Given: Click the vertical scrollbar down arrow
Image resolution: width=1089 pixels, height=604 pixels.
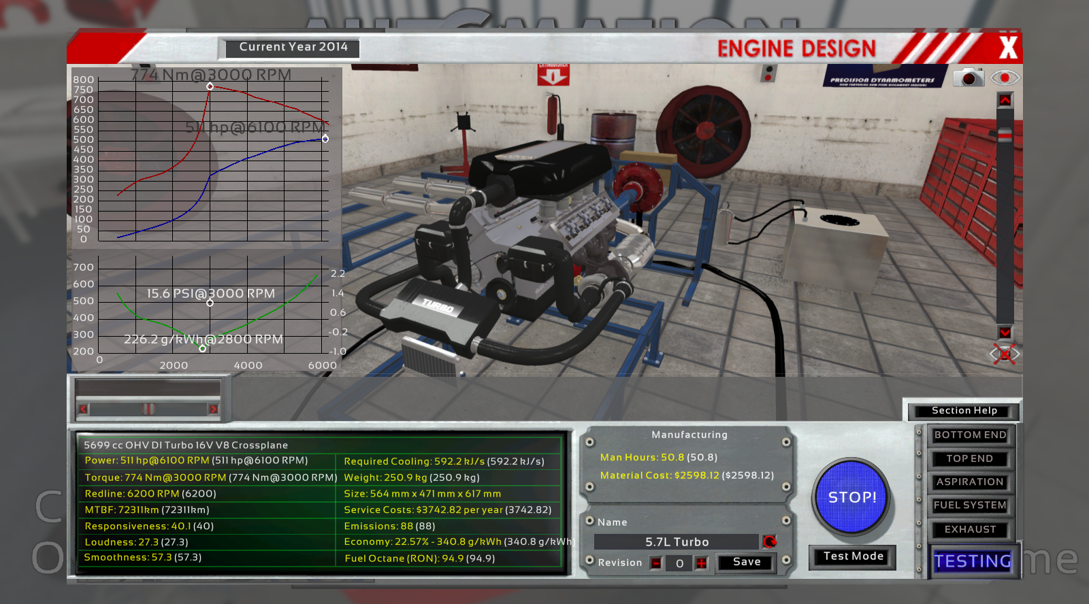Looking at the screenshot, I should tap(1005, 333).
